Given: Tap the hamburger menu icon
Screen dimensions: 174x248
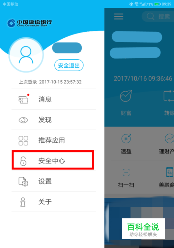Looking at the screenshot, I should click(x=119, y=16).
